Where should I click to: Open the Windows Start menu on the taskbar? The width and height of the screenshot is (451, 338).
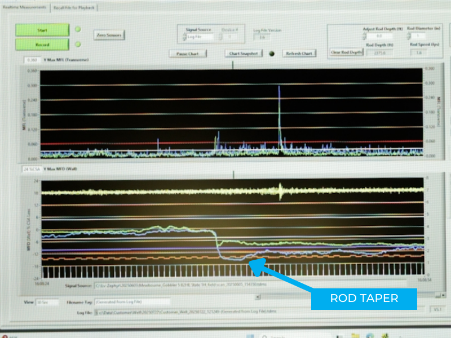point(250,336)
